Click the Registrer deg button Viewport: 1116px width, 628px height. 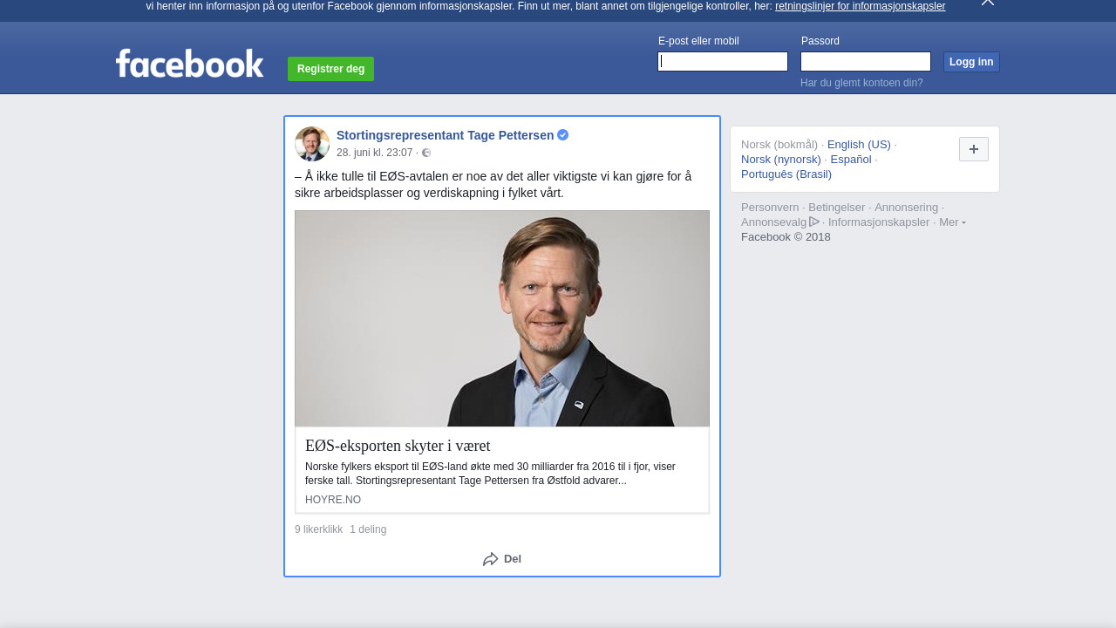pyautogui.click(x=330, y=69)
